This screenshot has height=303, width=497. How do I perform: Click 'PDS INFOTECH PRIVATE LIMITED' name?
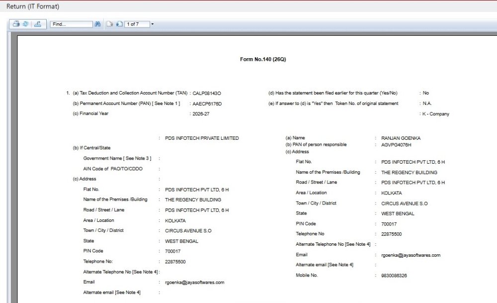pos(202,138)
